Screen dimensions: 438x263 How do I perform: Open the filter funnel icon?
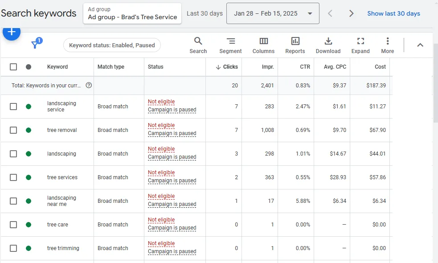click(x=36, y=44)
